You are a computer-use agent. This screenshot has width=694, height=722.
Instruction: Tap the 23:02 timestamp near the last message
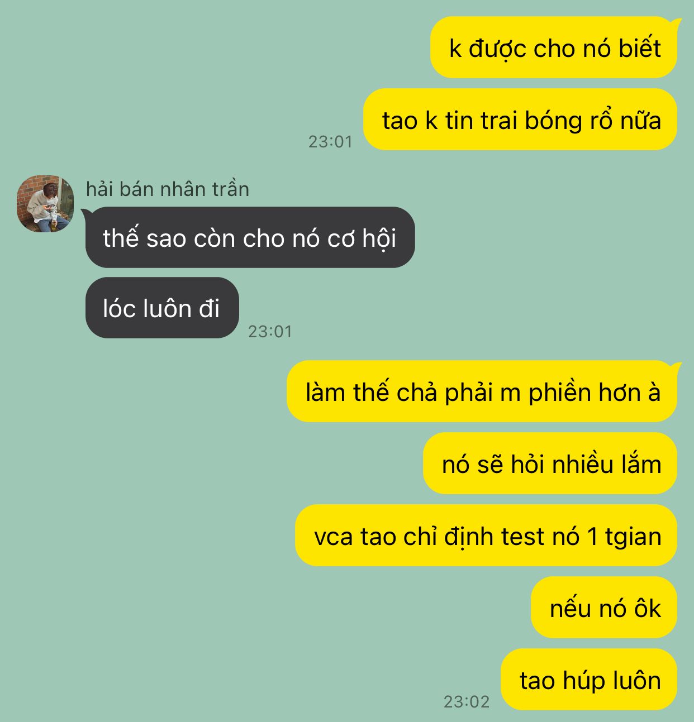(467, 701)
